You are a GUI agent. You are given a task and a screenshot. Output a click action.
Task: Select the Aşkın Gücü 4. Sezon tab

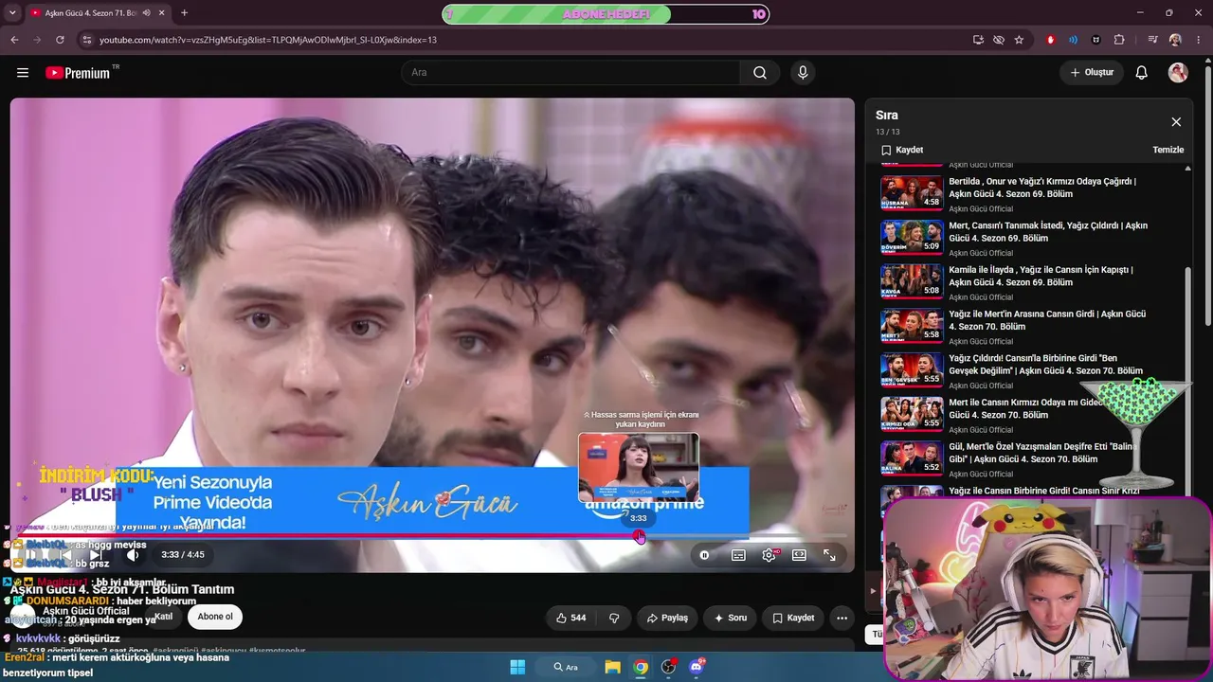93,13
